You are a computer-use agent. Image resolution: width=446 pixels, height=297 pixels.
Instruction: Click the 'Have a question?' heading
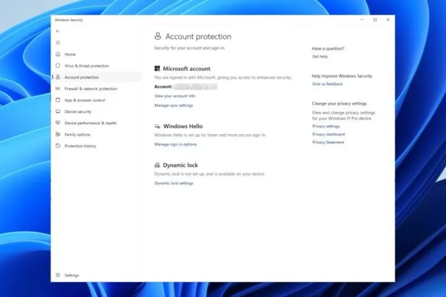328,48
